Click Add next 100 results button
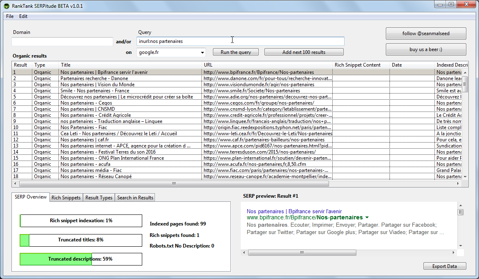The width and height of the screenshot is (479, 279). pyautogui.click(x=304, y=52)
